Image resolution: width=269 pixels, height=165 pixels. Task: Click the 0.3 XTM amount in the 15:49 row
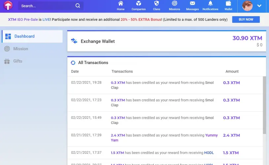point(231,118)
